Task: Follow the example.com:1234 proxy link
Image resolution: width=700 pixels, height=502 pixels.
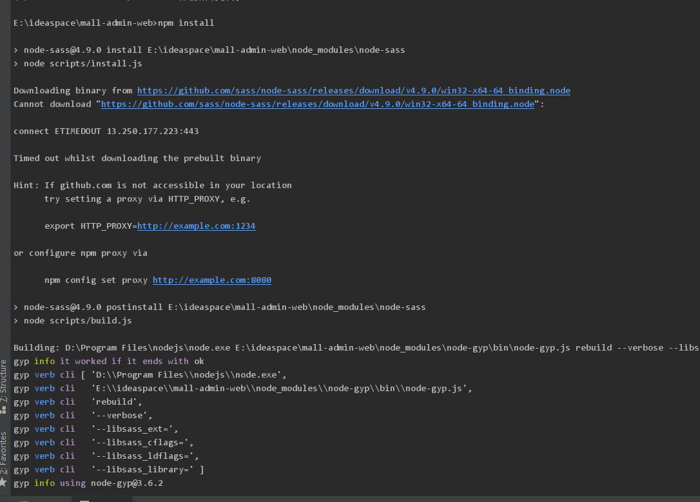Action: click(196, 226)
